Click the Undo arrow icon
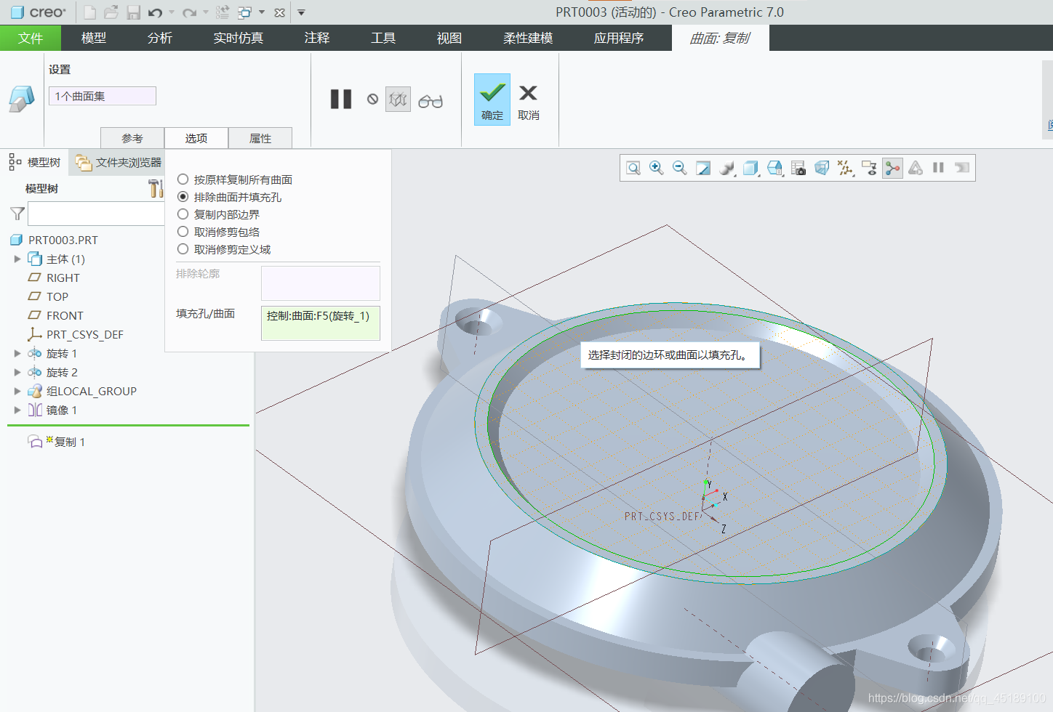Screen dimensions: 1053x712 [x=155, y=12]
